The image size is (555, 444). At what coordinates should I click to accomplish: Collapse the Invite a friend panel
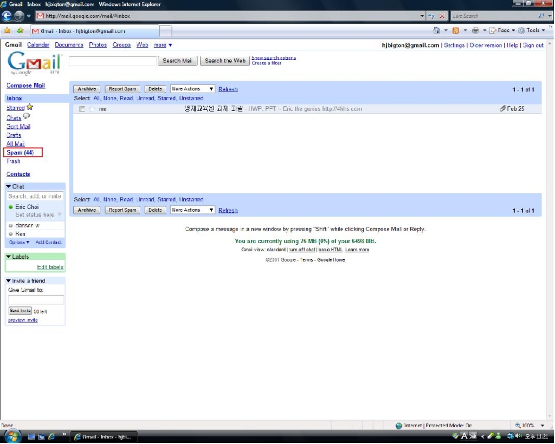9,280
